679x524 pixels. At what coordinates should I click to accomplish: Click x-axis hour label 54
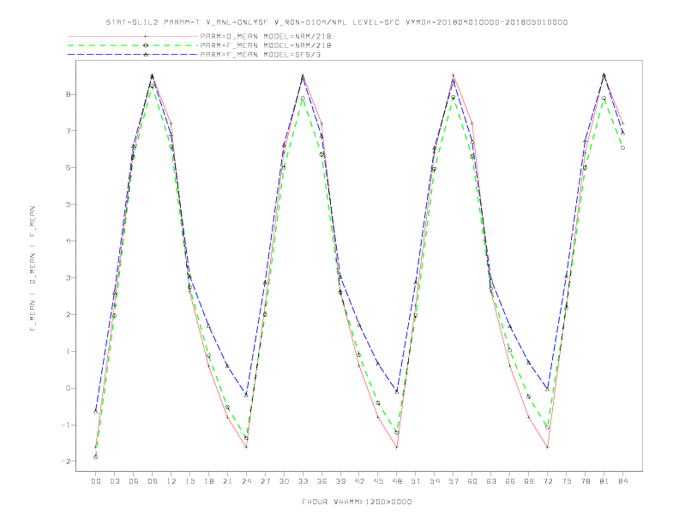click(x=435, y=481)
